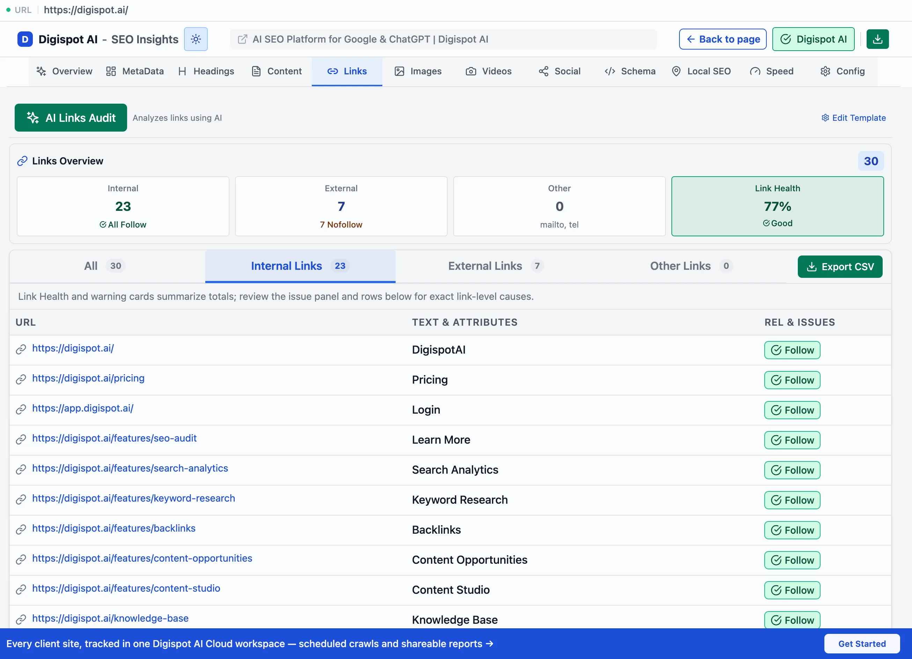Click the Back to page button
912x659 pixels.
pos(723,39)
